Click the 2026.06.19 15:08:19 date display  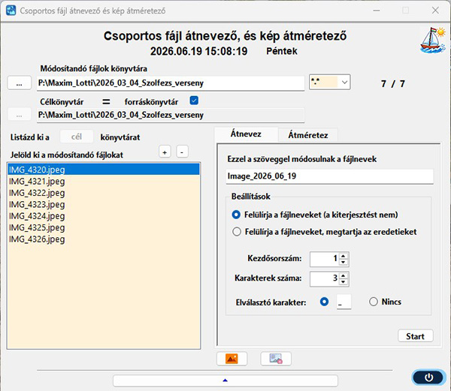(x=198, y=51)
